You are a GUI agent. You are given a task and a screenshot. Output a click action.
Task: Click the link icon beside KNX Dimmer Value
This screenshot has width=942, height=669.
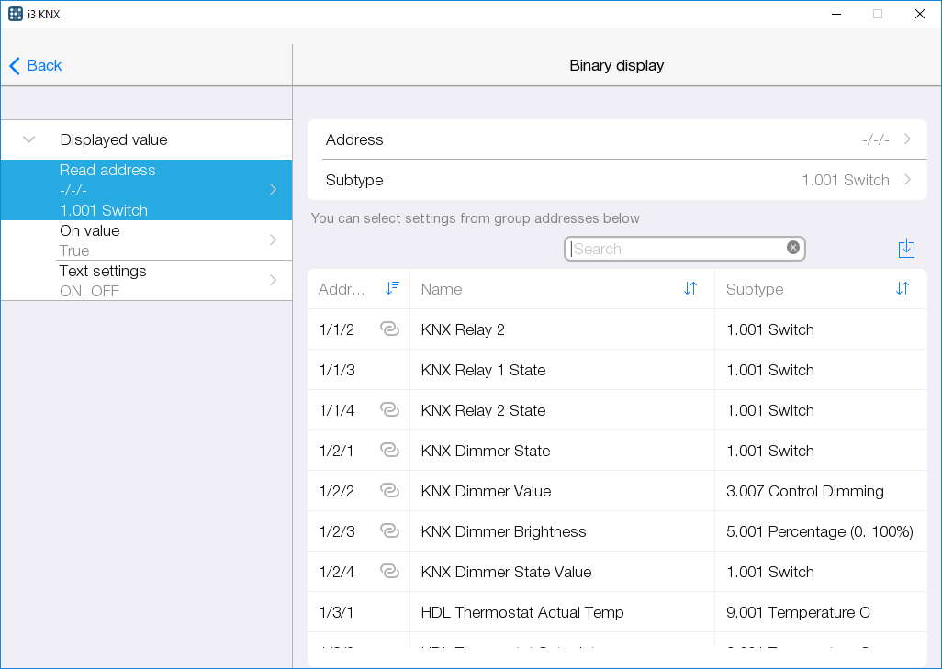pyautogui.click(x=389, y=490)
